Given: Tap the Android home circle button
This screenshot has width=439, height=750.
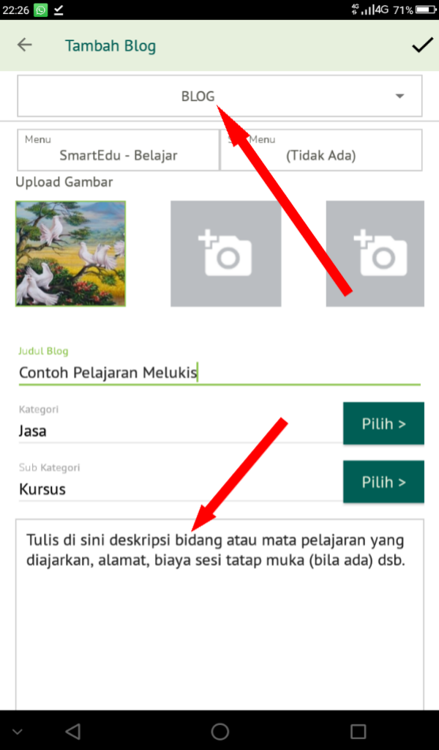Looking at the screenshot, I should tap(219, 731).
